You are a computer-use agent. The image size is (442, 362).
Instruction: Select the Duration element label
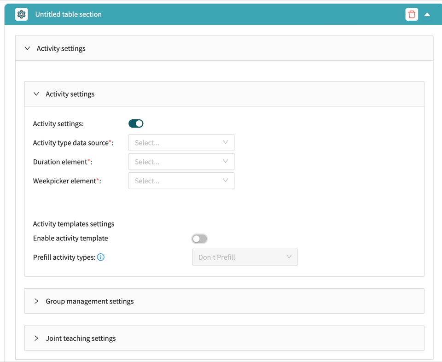point(63,162)
